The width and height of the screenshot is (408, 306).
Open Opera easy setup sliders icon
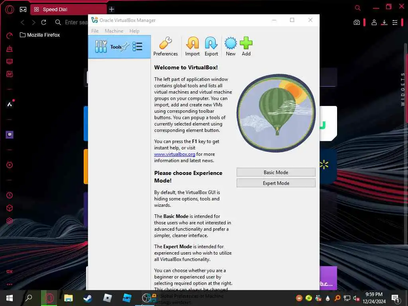pos(395,22)
